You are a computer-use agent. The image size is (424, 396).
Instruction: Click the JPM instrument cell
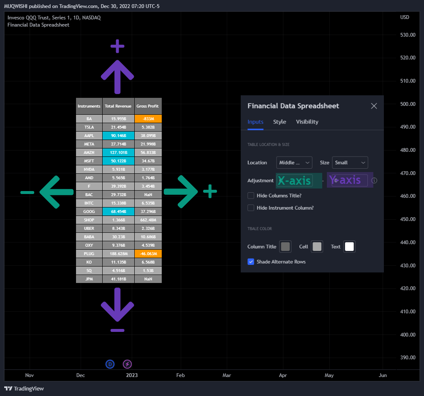(x=89, y=279)
